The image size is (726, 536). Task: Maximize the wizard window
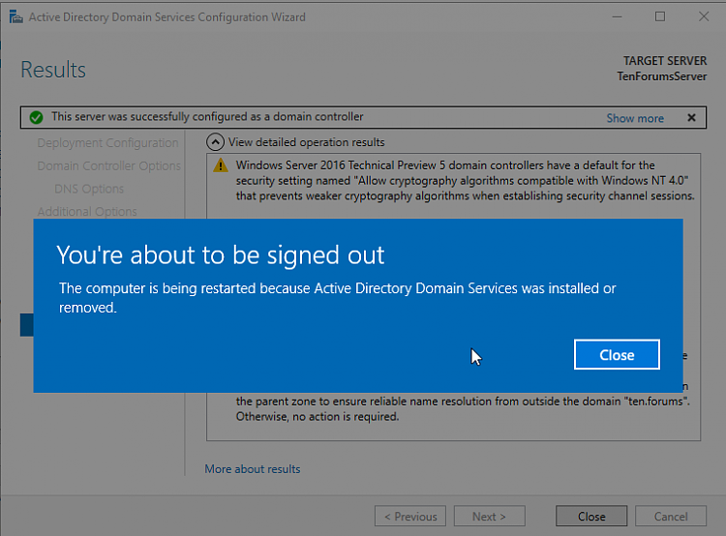coord(660,16)
